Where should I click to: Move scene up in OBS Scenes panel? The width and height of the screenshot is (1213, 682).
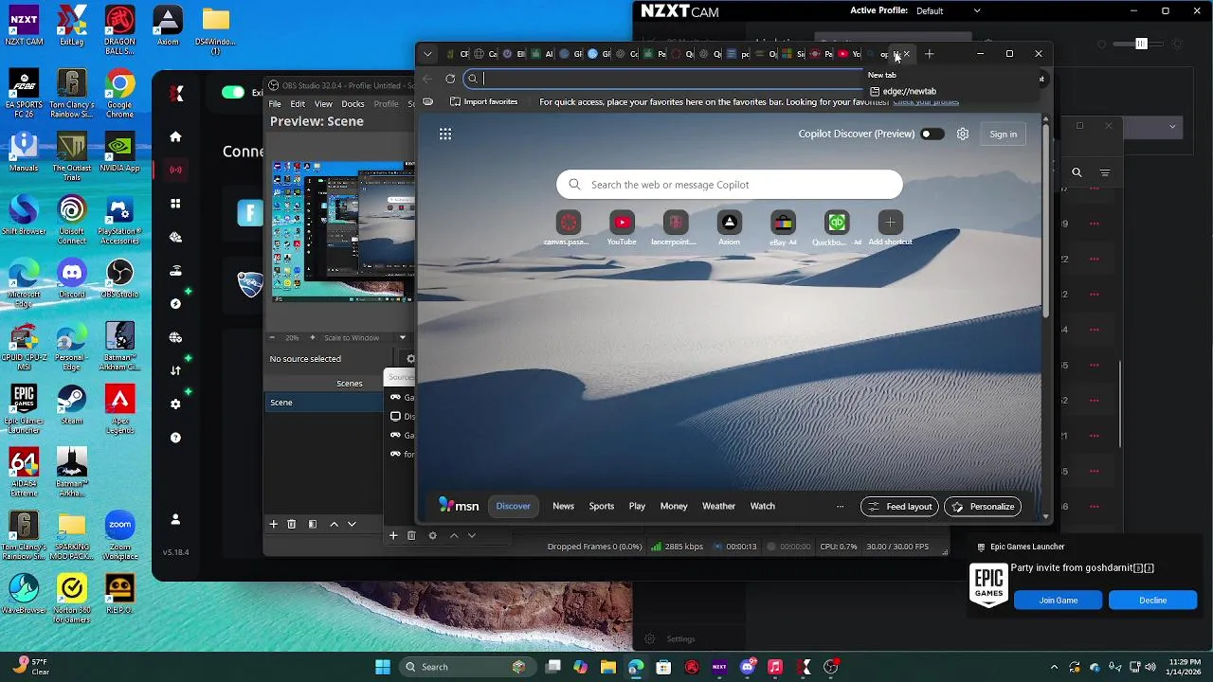coord(334,524)
